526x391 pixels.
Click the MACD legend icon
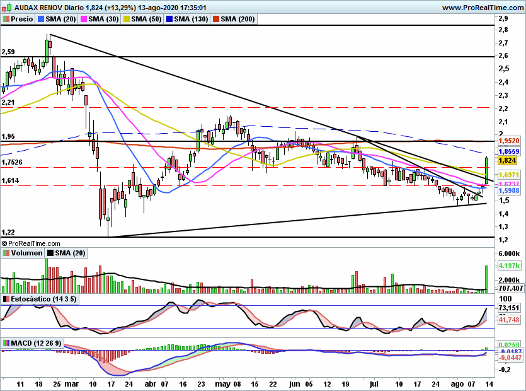6,343
